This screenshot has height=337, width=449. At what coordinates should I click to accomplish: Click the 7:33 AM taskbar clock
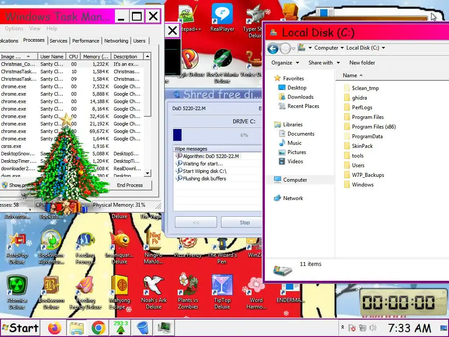(410, 328)
